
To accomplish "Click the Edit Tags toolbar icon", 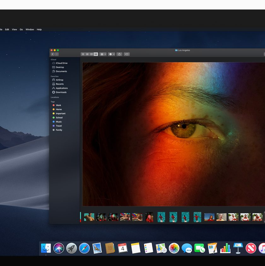I will click(x=127, y=54).
